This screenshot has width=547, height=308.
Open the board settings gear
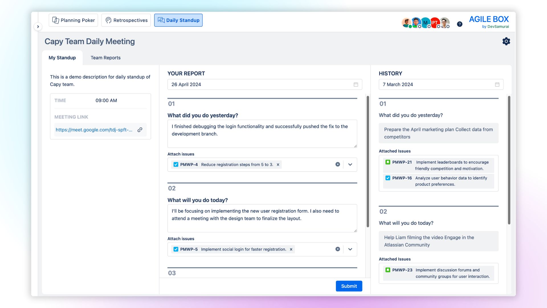tap(506, 41)
